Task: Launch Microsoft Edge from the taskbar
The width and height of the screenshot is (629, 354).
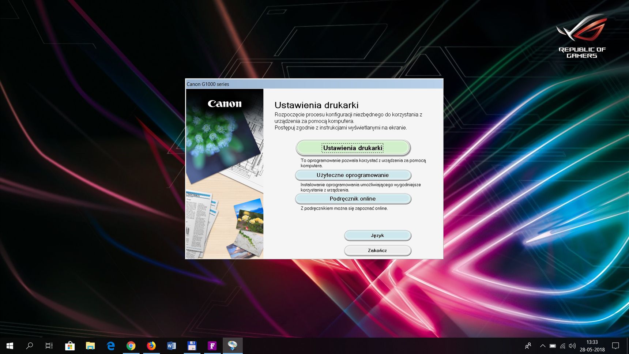Action: click(x=111, y=346)
